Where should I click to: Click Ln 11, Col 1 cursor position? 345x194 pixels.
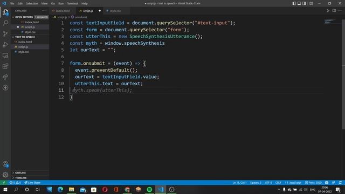[x=239, y=183]
